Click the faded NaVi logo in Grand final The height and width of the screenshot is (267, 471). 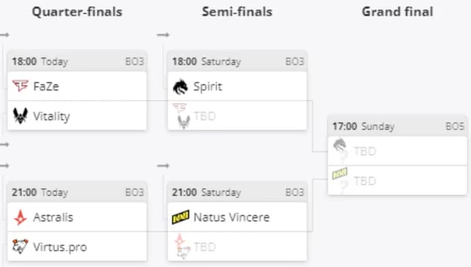[340, 174]
